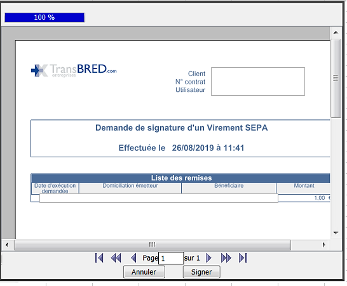
Task: Click the vertical scrollbar thumb
Action: coord(336,79)
